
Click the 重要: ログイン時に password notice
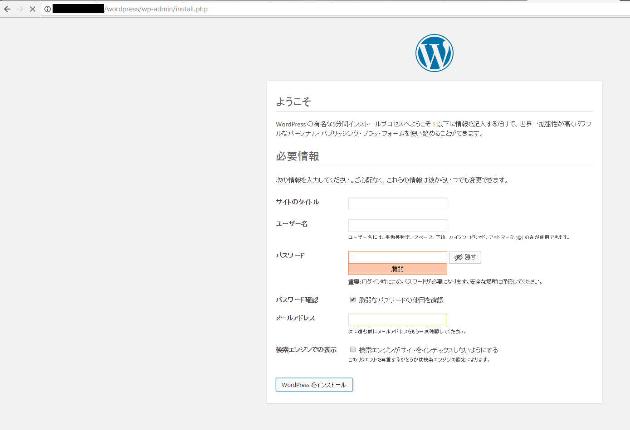(446, 282)
